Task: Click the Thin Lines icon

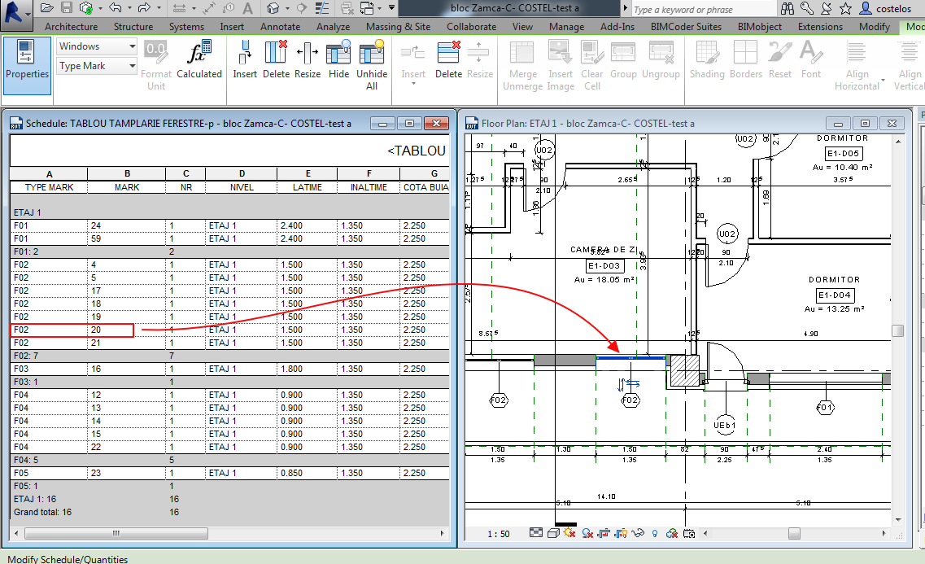Action: 322,8
